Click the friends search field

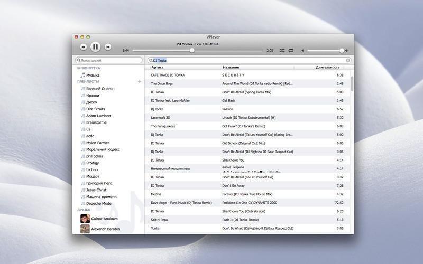coord(109,60)
